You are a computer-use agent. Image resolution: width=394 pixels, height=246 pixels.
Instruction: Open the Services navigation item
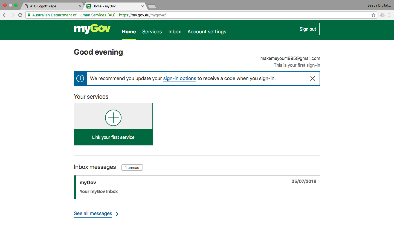click(x=152, y=32)
